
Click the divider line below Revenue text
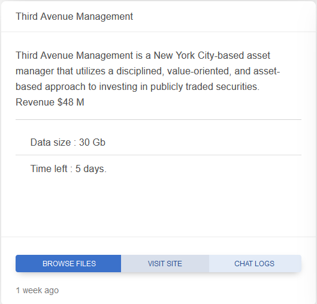[158, 119]
